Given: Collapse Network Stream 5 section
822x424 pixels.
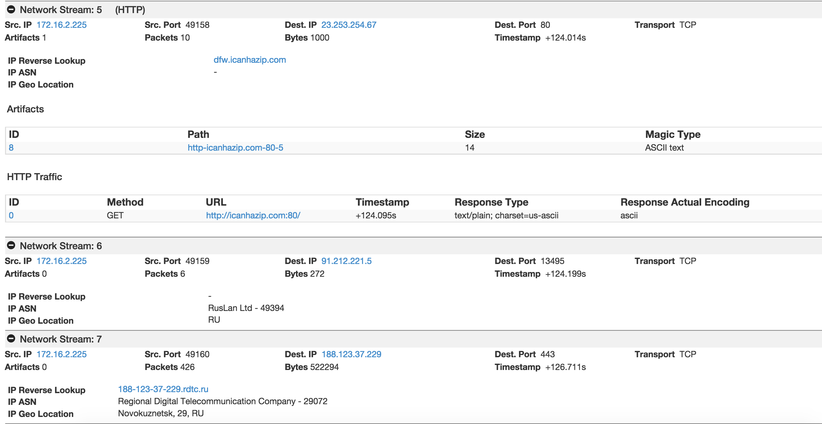Looking at the screenshot, I should pos(11,9).
